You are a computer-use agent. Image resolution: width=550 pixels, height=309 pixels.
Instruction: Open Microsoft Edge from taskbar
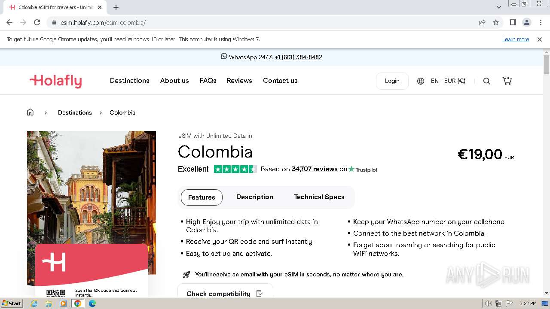pyautogui.click(x=92, y=303)
